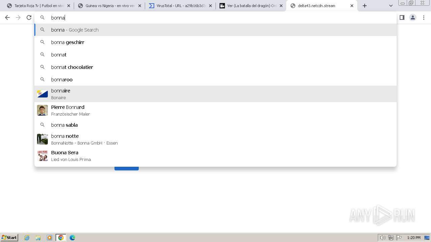Click the address bar containing bonna
The width and height of the screenshot is (431, 242).
click(x=215, y=17)
